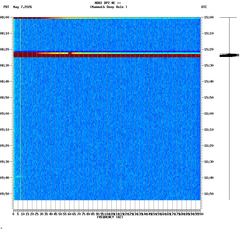Pick the UTC time label "15:50"

[x=209, y=98]
